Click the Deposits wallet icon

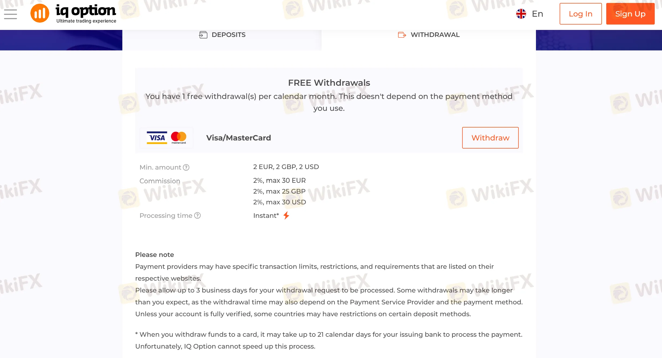(x=203, y=35)
